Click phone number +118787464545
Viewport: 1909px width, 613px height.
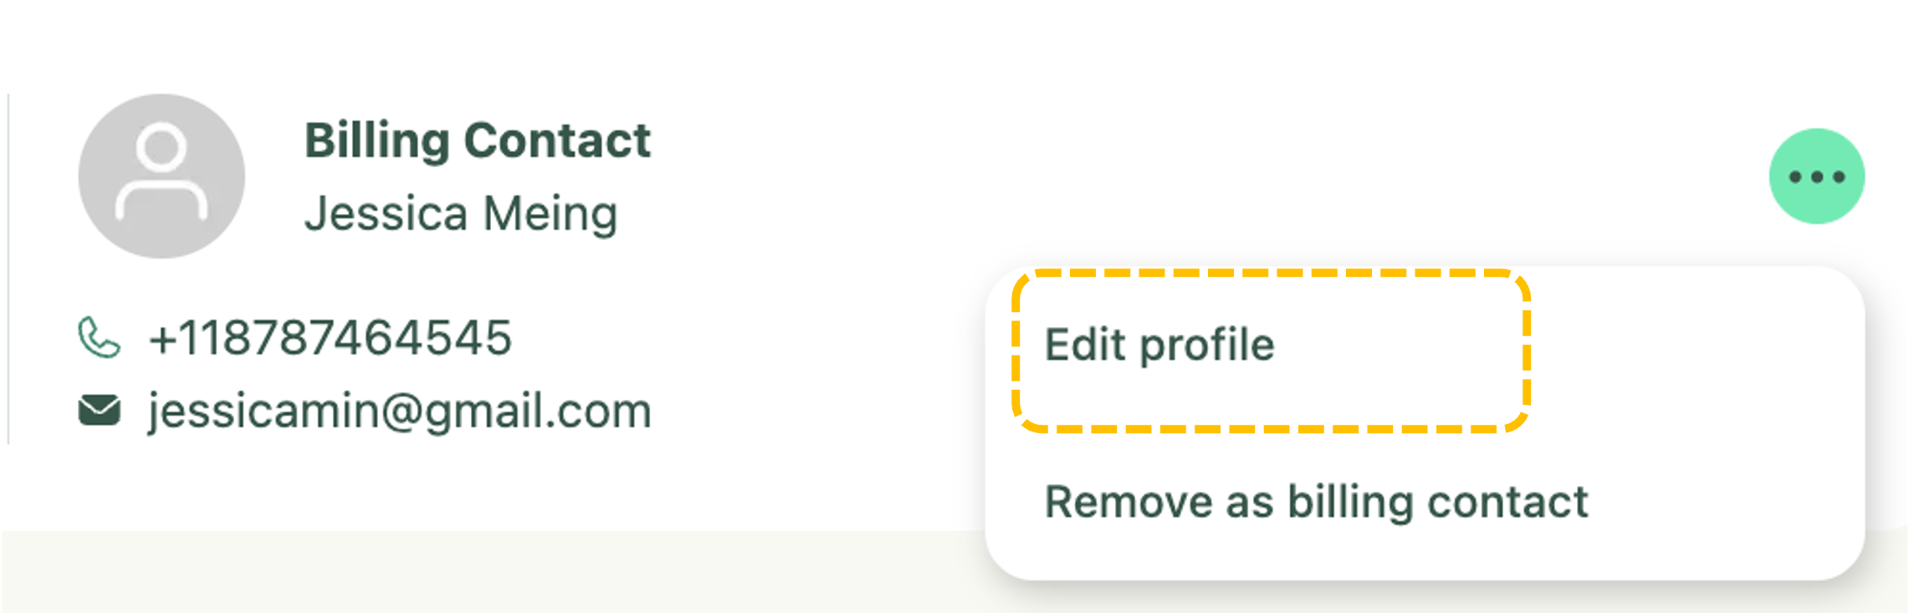pos(330,337)
